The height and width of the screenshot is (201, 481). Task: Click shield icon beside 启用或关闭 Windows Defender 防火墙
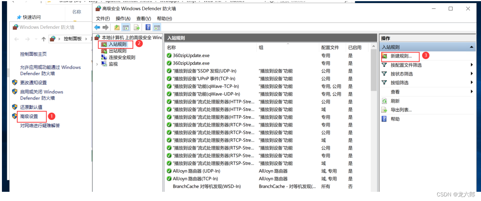click(x=15, y=92)
